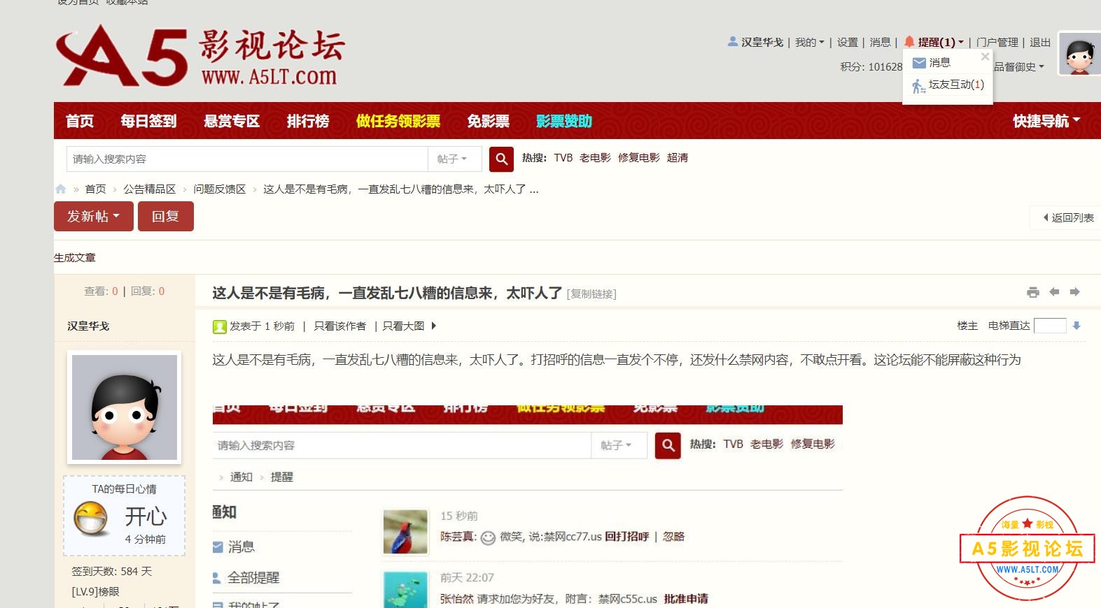Click 门户管理 link
Viewport: 1101px width, 608px height.
(997, 42)
